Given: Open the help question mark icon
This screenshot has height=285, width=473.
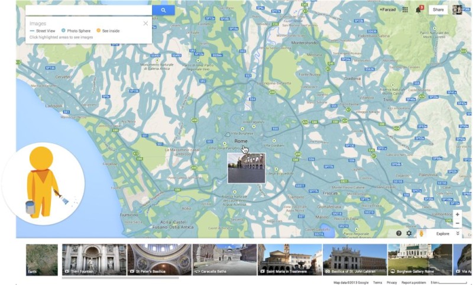Looking at the screenshot, I should [x=399, y=234].
